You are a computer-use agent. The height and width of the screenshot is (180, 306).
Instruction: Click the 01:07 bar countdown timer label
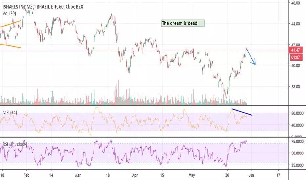tap(295, 57)
